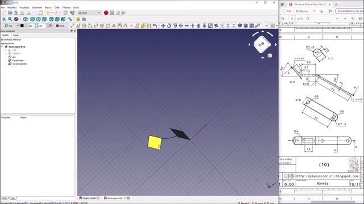The height and width of the screenshot is (204, 364).
Task: Select the Draft Rectangle tool
Action: [107, 25]
